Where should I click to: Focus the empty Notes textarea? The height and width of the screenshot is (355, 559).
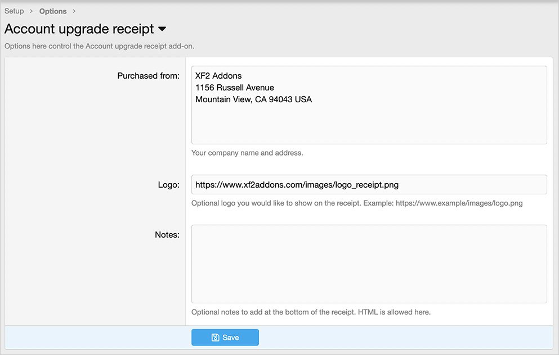tap(369, 264)
